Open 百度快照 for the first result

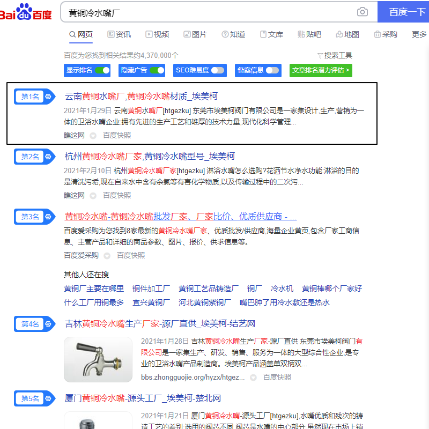(117, 136)
